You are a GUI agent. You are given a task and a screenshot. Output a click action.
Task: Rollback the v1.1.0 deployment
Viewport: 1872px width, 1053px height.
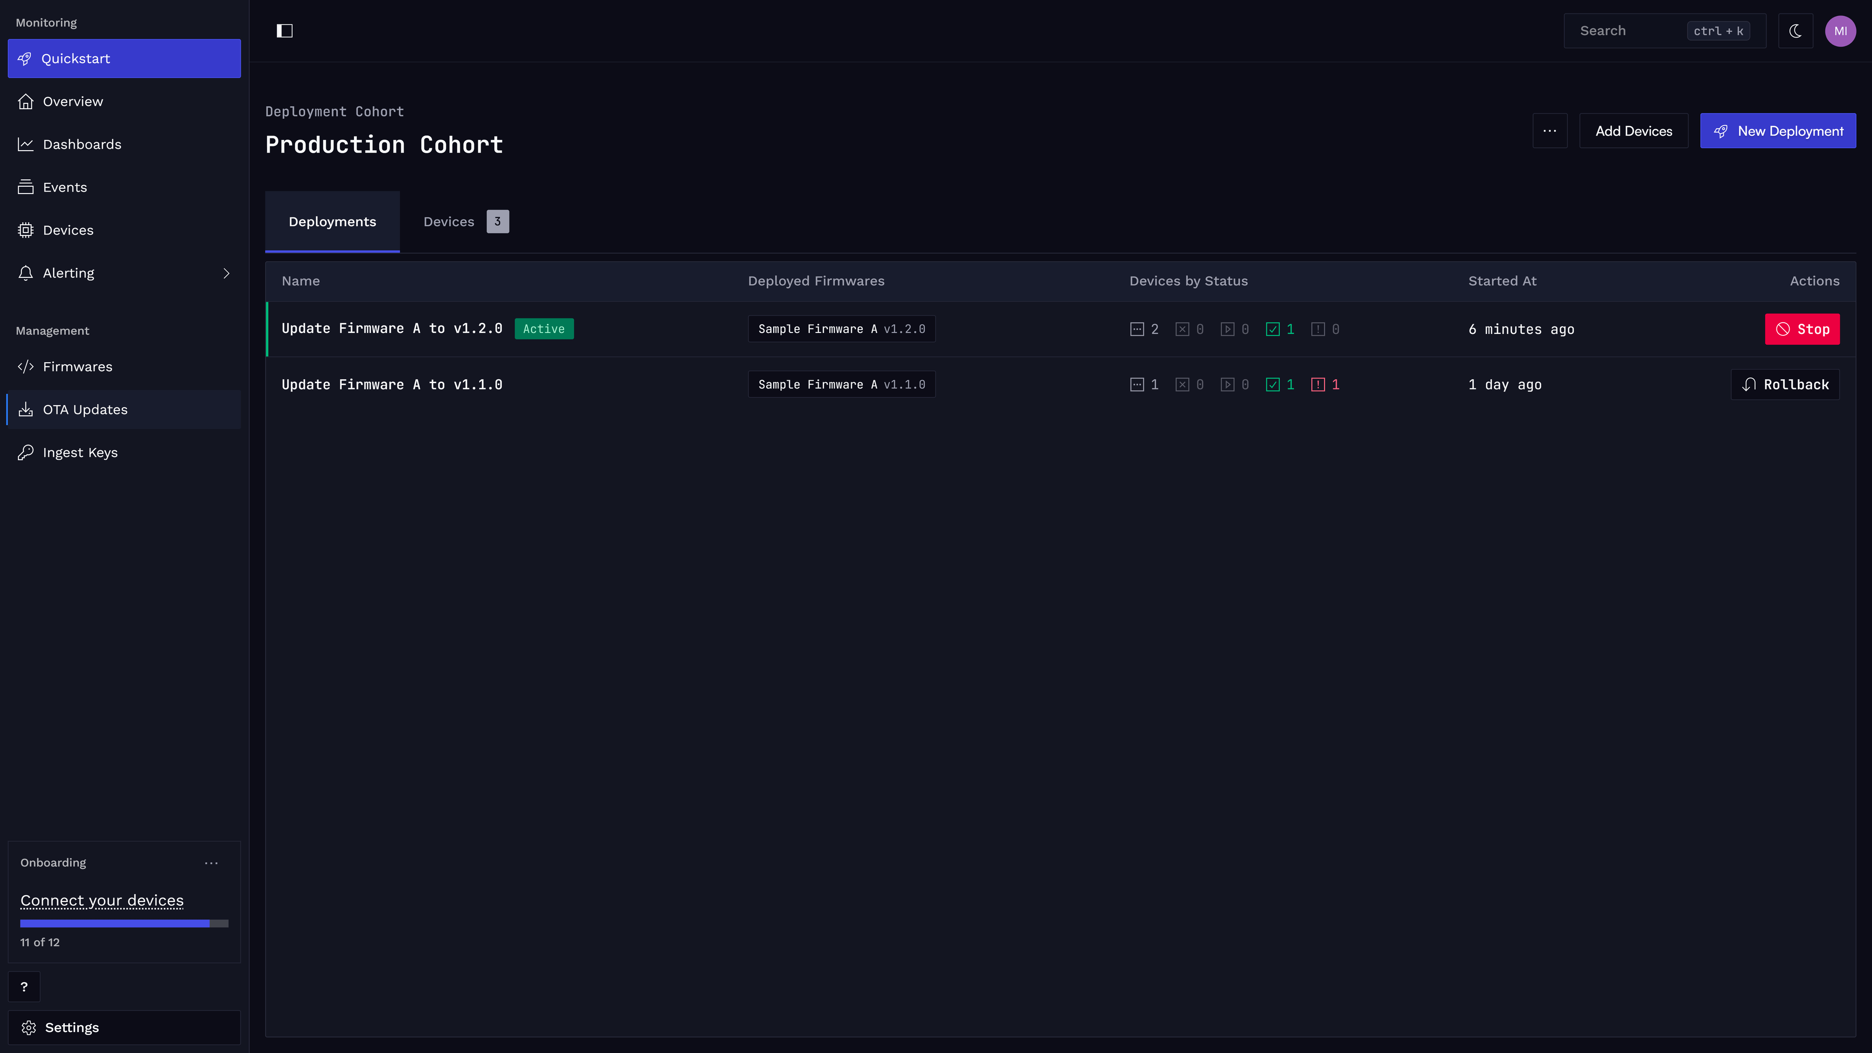pos(1785,385)
